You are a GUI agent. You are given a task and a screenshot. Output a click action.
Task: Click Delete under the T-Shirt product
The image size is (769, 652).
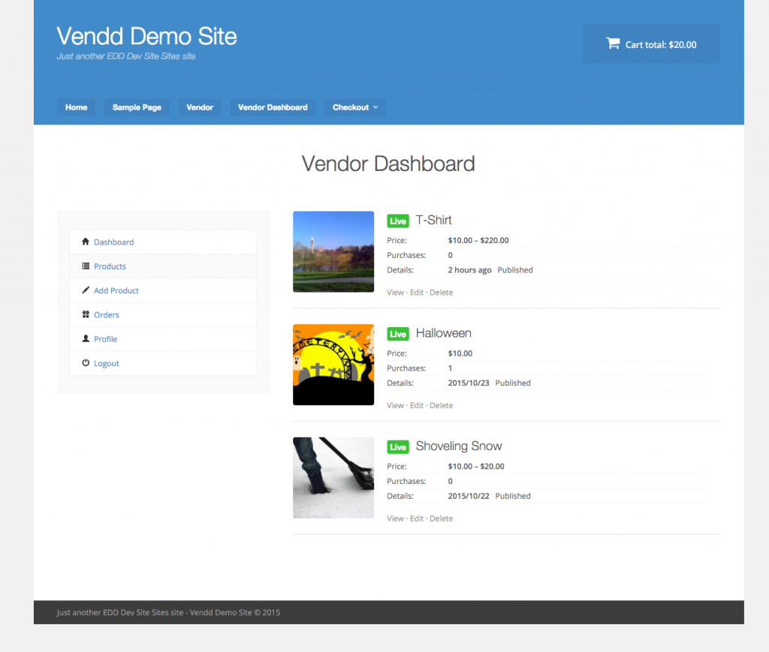coord(441,293)
